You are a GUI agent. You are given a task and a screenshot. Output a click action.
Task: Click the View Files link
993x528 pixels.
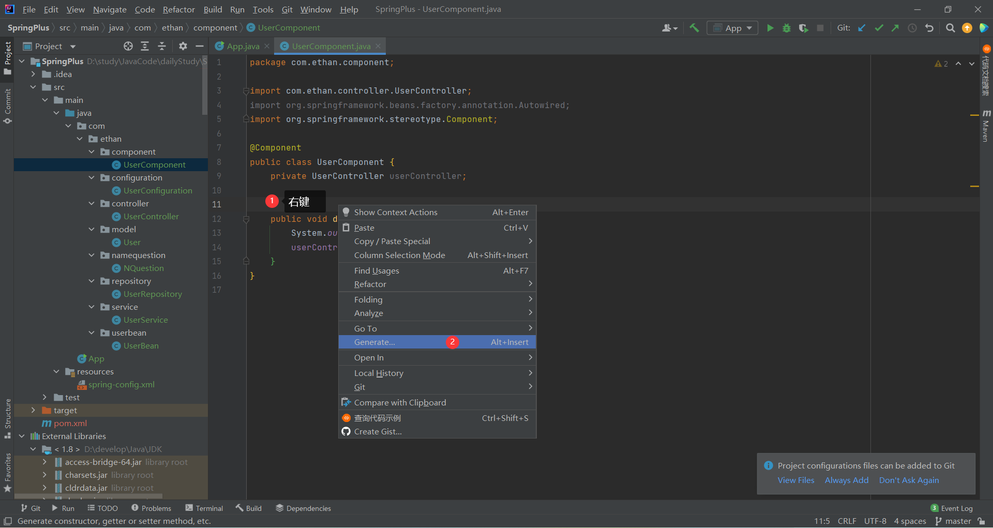click(795, 480)
